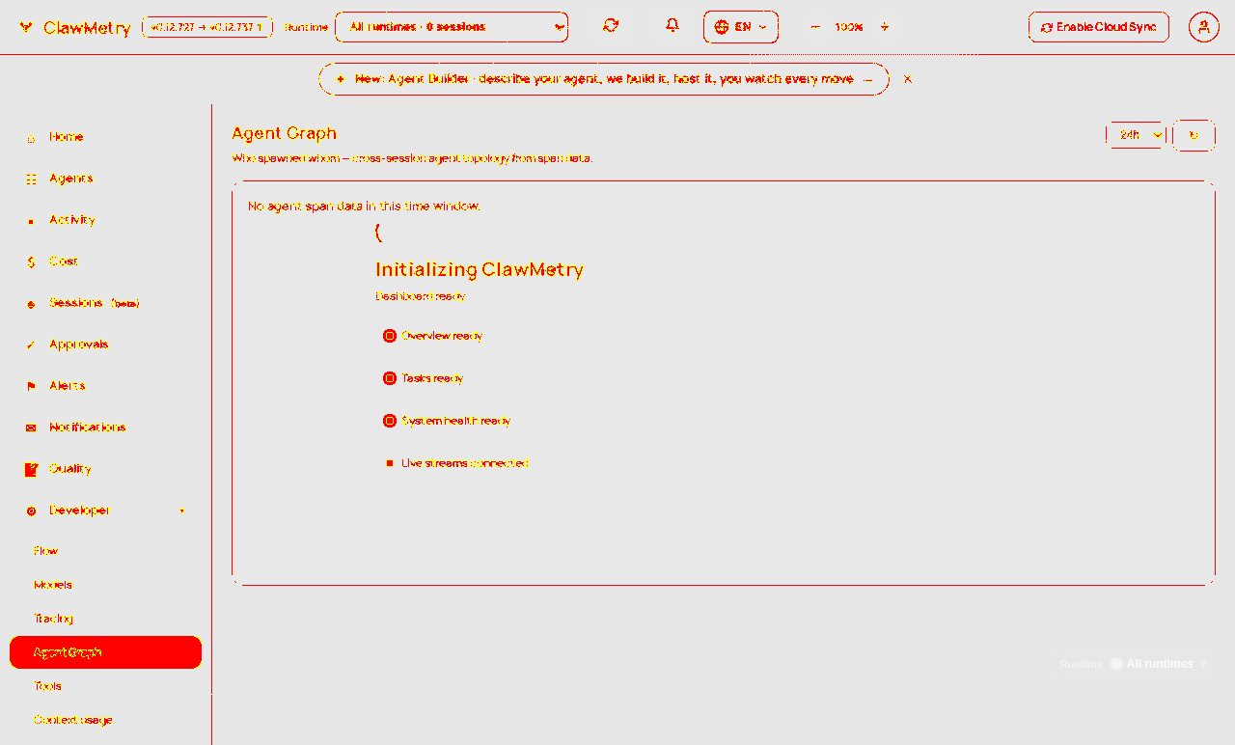This screenshot has height=745, width=1235.
Task: Go to Home in the sidebar
Action: pos(105,137)
